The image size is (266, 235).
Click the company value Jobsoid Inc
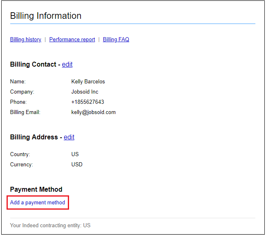(x=85, y=92)
